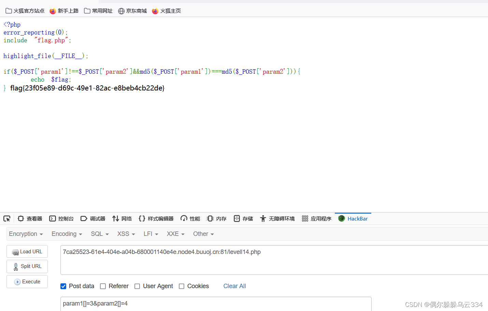Focus the post data text field
488x311 pixels.
pos(216,303)
